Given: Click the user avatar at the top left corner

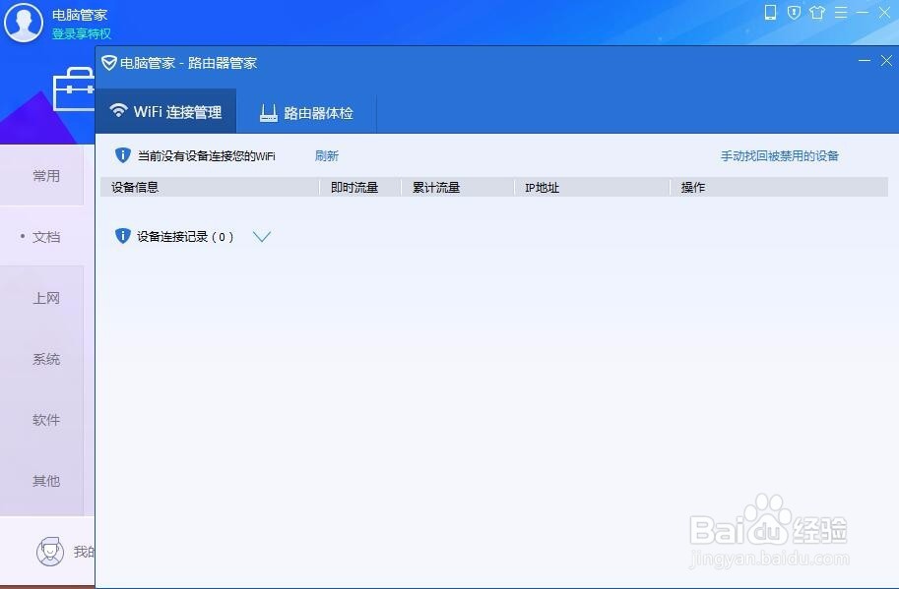Looking at the screenshot, I should click(23, 22).
